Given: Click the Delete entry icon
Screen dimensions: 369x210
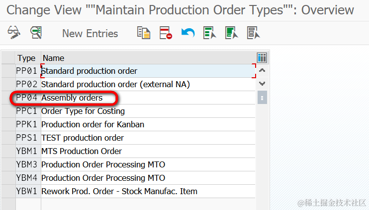Looking at the screenshot, I should pyautogui.click(x=166, y=33).
